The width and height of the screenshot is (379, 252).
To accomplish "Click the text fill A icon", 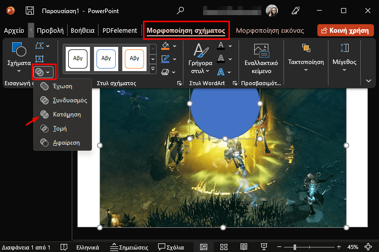I will [x=221, y=45].
